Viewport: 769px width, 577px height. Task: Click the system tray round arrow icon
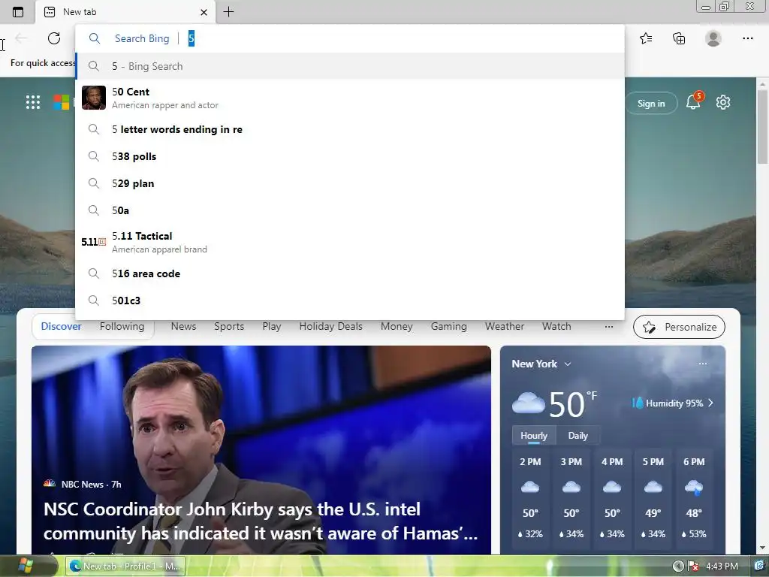(678, 566)
